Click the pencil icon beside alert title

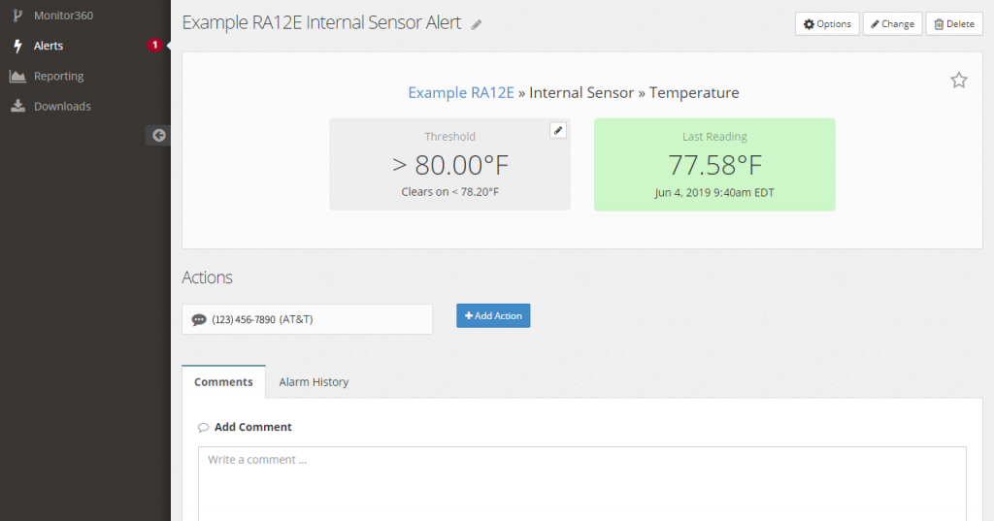tap(477, 24)
